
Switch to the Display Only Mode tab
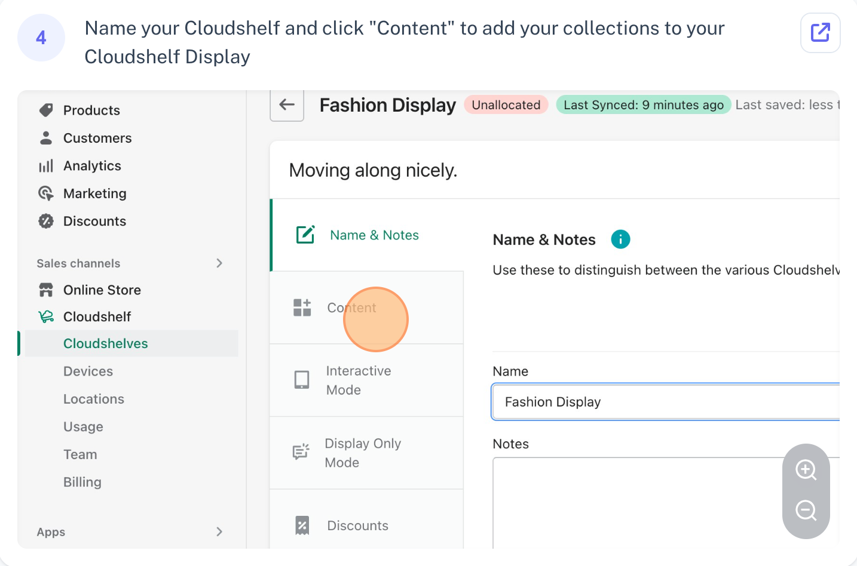pos(367,453)
